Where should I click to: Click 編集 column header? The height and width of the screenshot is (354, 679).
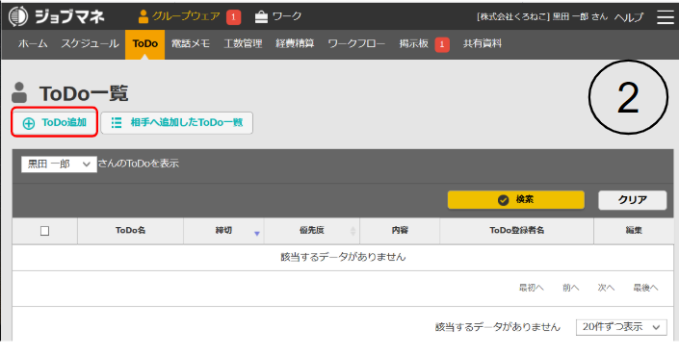click(x=634, y=231)
